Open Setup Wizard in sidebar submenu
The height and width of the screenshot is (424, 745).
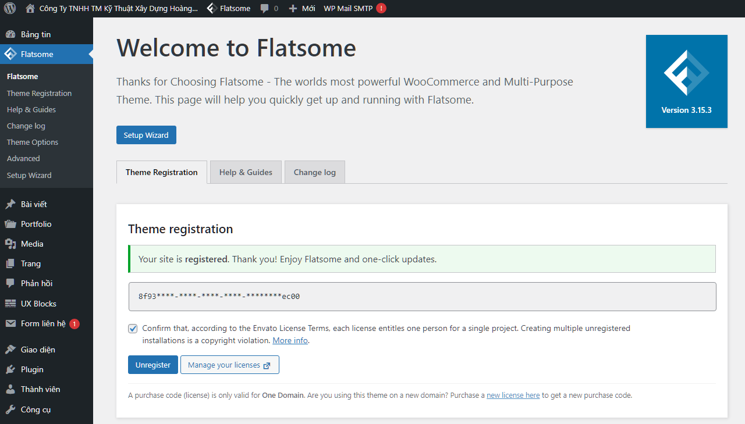point(29,175)
